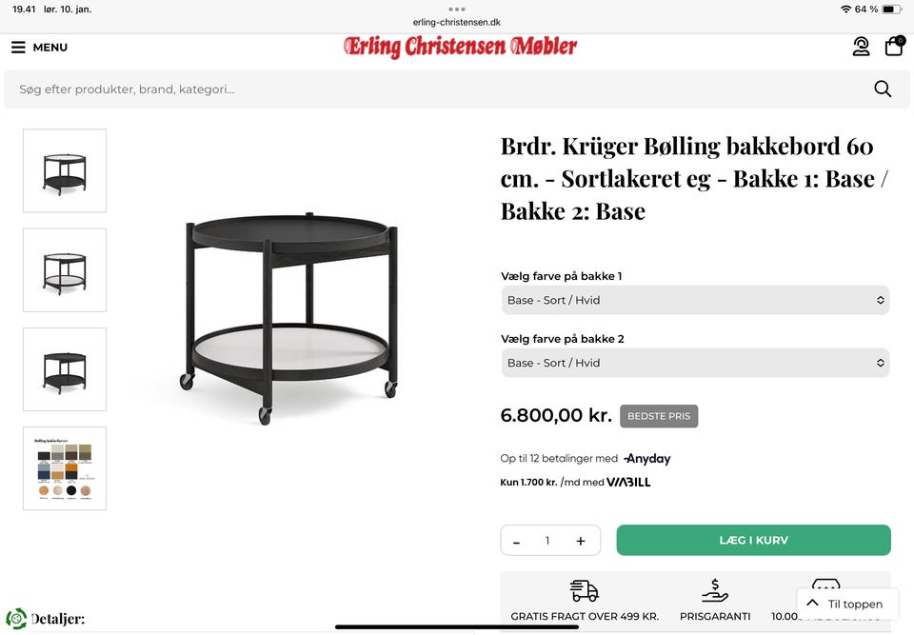Screen dimensions: 914x635
Task: Select the first product thumbnail
Action: click(x=65, y=170)
